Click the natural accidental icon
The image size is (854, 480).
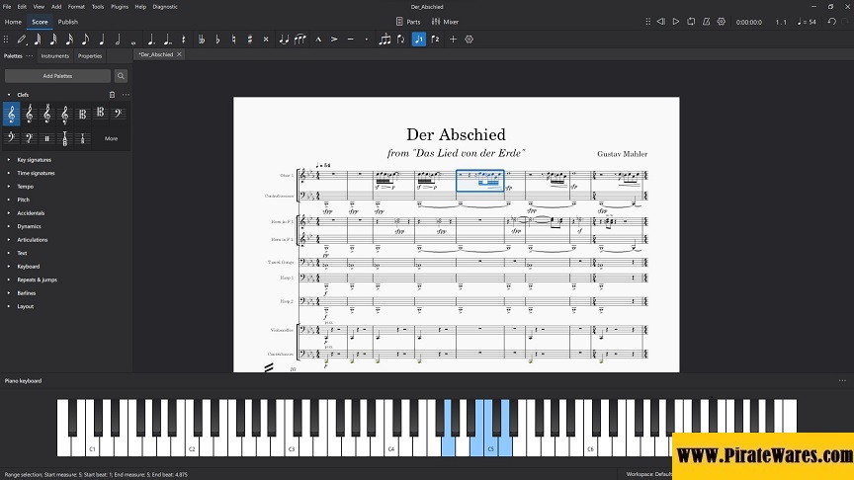click(x=233, y=40)
